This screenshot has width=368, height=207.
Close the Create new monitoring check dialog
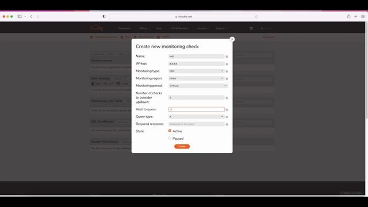click(232, 39)
